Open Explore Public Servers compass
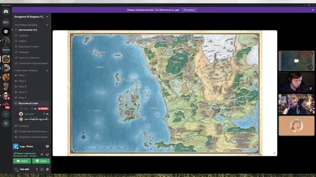316x177 pixels. (6, 123)
